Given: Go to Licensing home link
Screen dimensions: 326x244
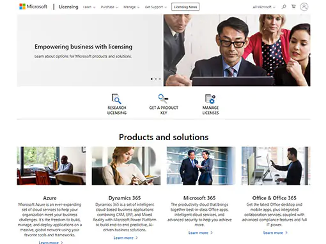Looking at the screenshot, I should [68, 7].
